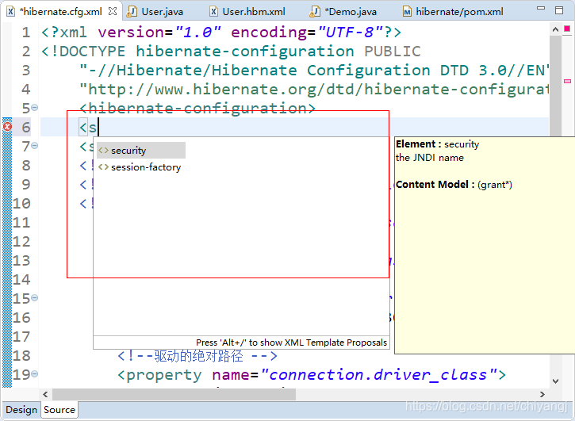575x421 pixels.
Task: Collapse the fold at line 5
Action: 34,108
